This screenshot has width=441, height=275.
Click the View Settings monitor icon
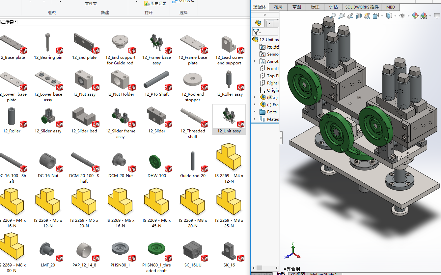(437, 16)
